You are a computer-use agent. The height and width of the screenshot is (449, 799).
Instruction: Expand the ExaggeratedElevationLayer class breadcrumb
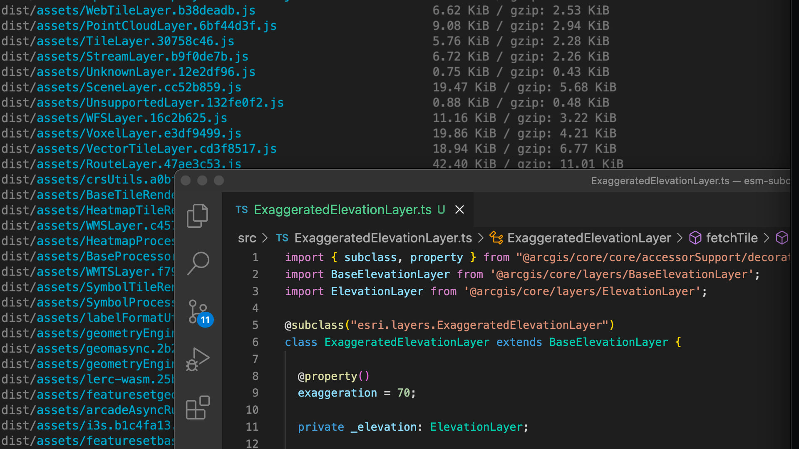tap(589, 238)
